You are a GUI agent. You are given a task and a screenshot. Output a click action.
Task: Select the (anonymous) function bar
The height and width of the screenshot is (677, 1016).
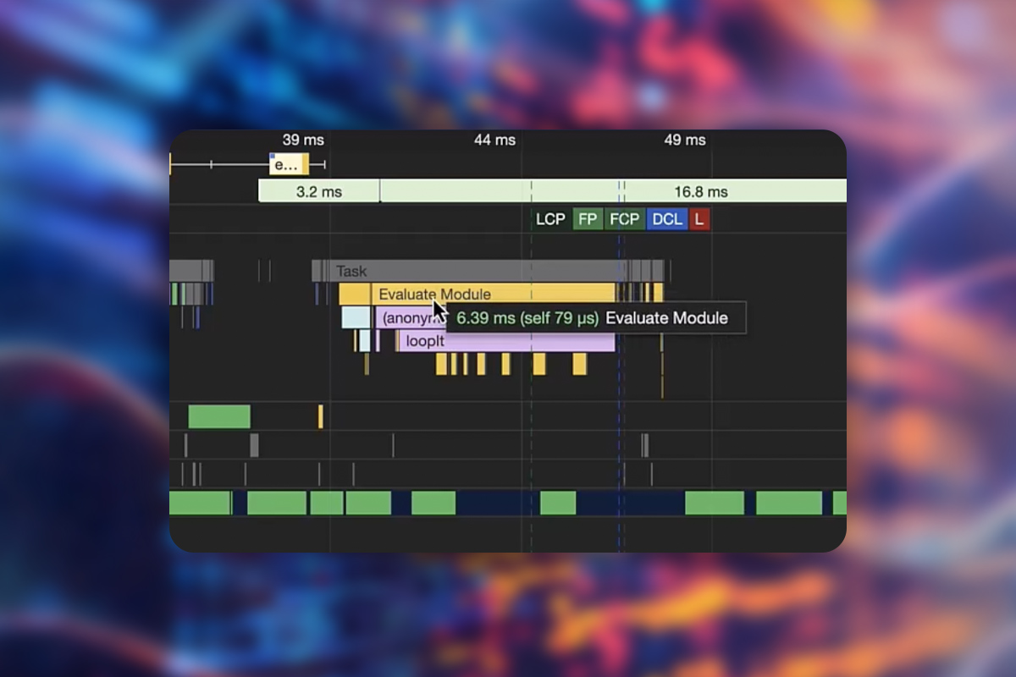(x=411, y=318)
